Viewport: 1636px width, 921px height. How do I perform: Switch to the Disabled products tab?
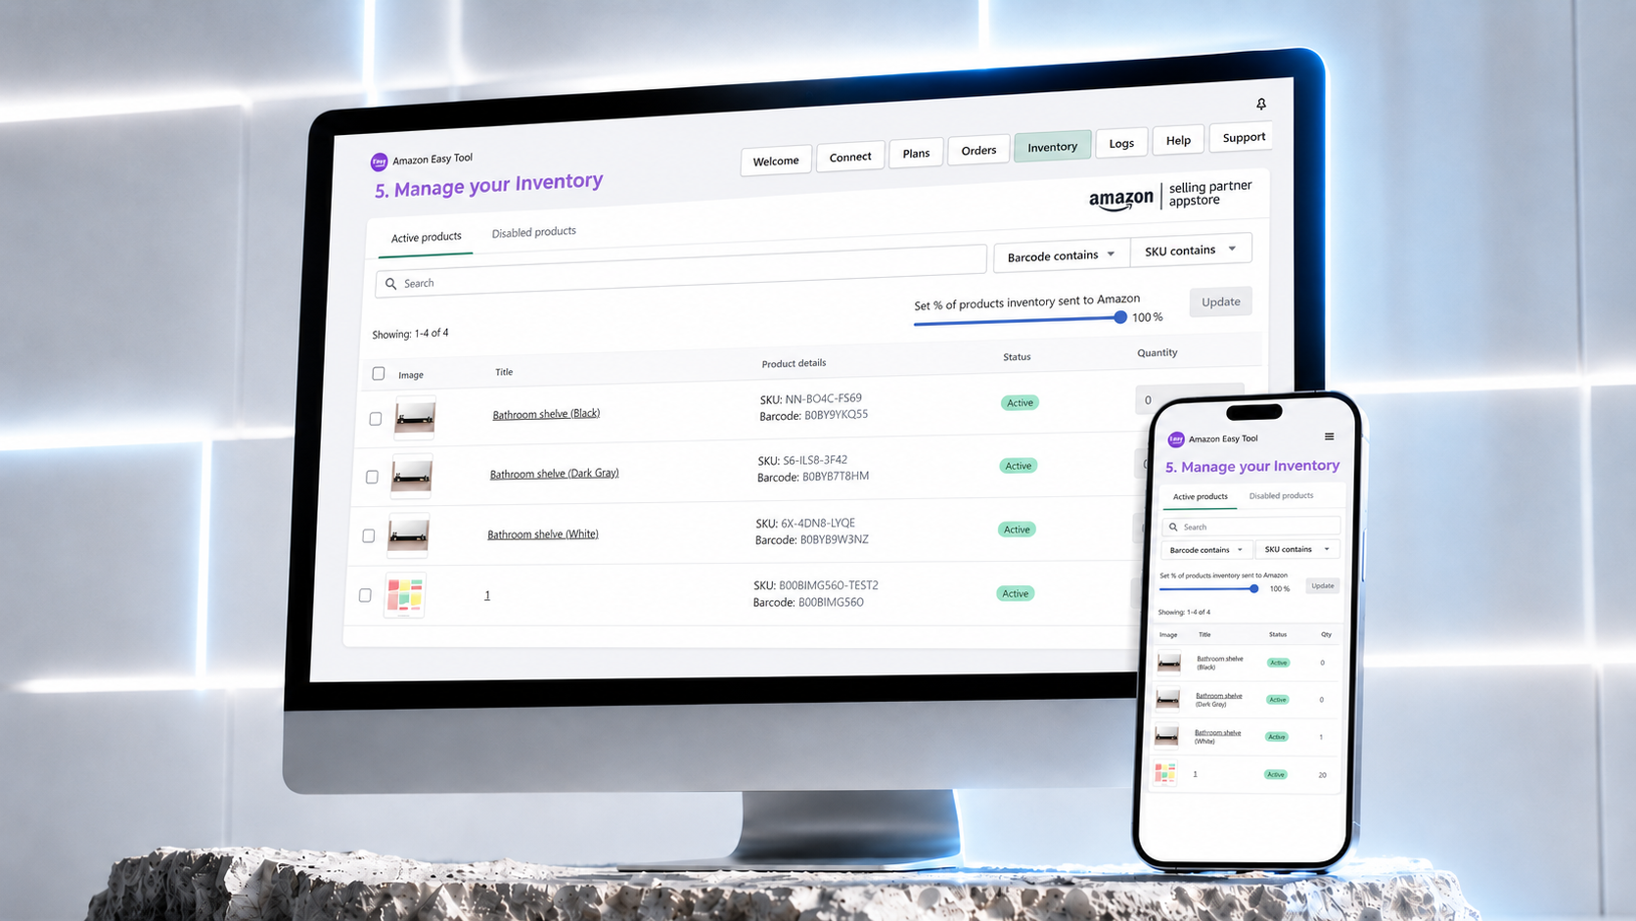pos(533,232)
